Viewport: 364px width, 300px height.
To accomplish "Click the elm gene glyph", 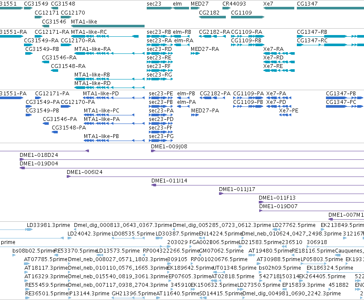I will coord(181,8).
